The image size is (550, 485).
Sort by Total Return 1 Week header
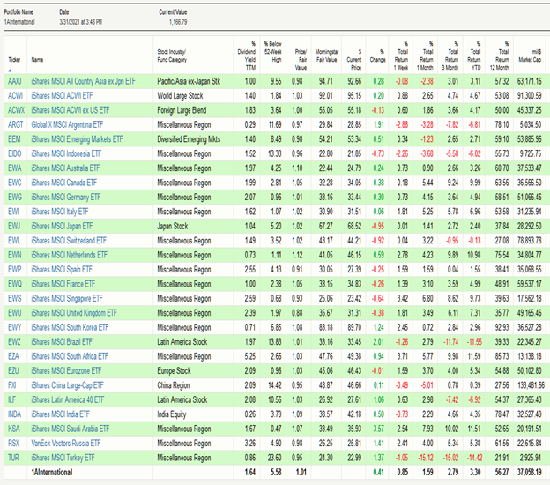401,56
